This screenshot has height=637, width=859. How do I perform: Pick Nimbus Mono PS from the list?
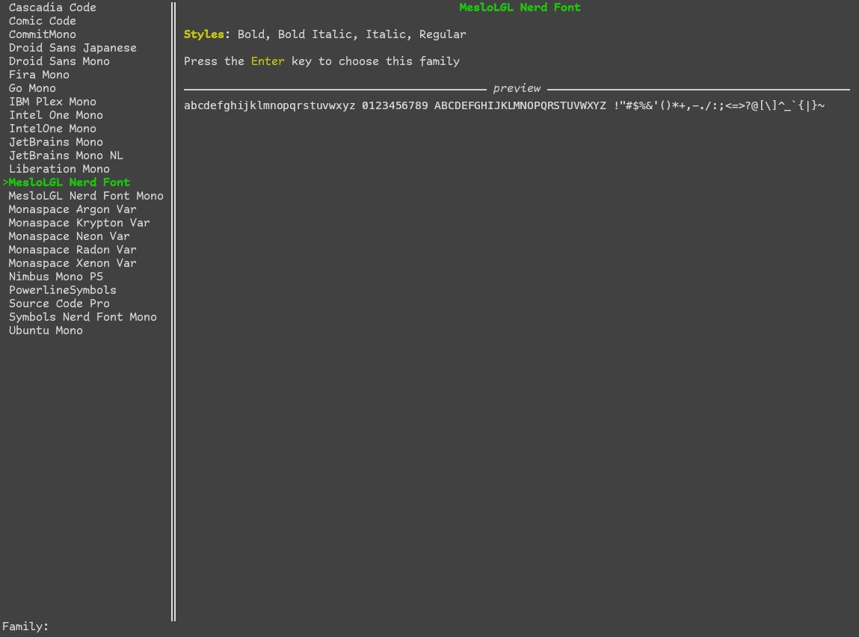click(x=55, y=277)
